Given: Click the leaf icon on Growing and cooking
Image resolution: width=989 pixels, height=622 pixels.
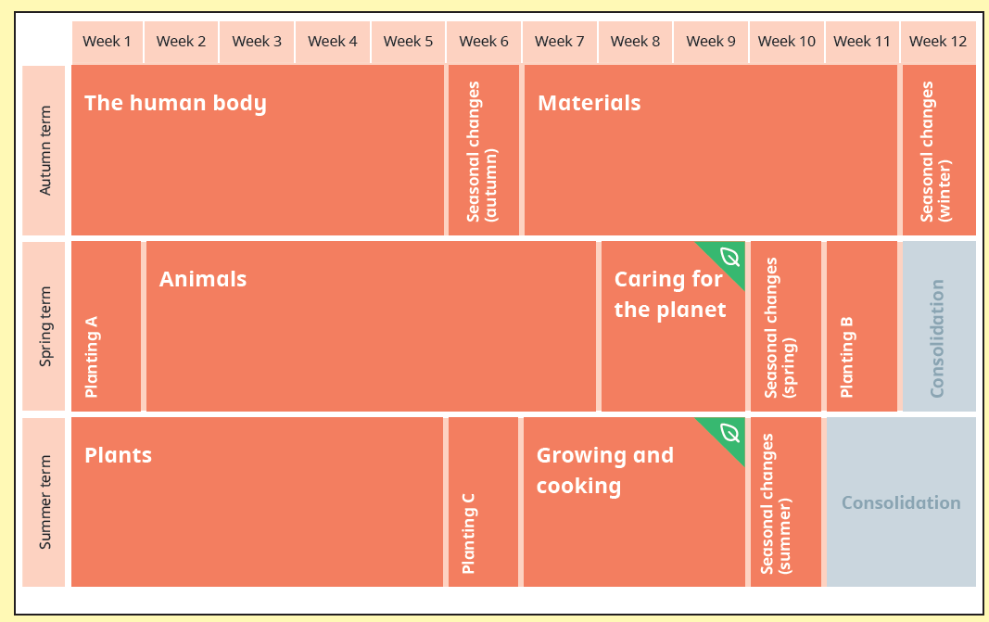Looking at the screenshot, I should click(729, 433).
